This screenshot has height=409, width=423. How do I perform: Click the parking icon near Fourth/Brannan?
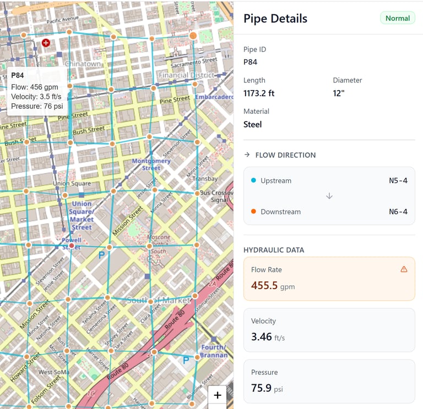(x=186, y=360)
